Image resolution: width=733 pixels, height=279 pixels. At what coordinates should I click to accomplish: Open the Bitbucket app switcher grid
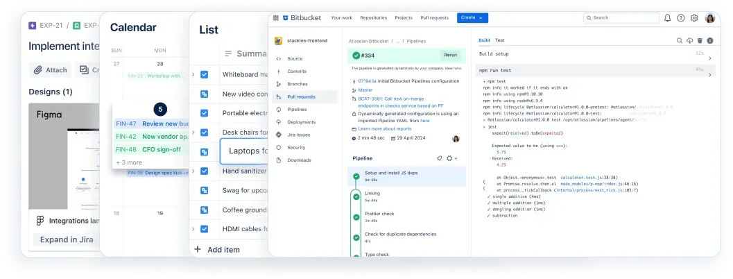point(276,18)
